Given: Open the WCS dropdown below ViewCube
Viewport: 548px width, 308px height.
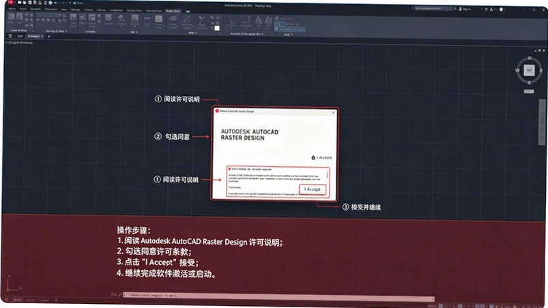Looking at the screenshot, I should (x=529, y=91).
